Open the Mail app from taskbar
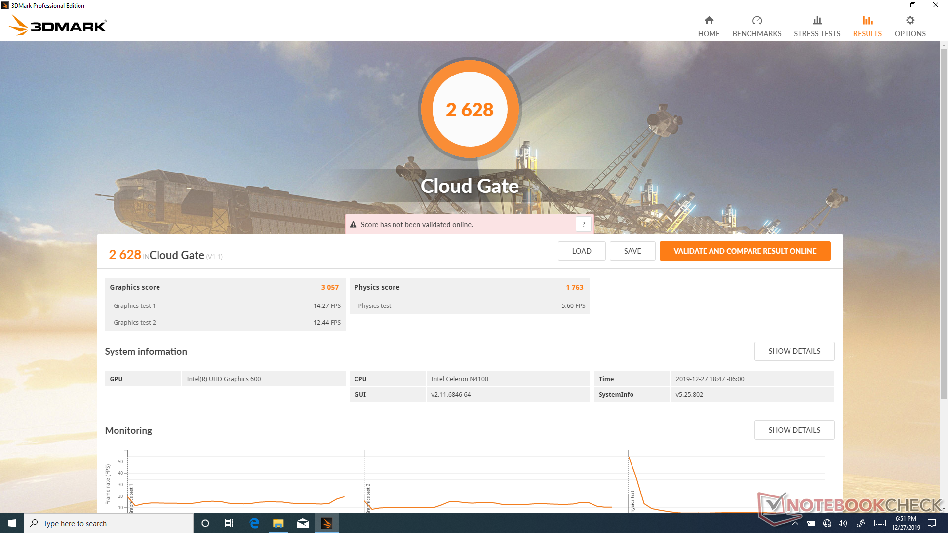 (303, 523)
